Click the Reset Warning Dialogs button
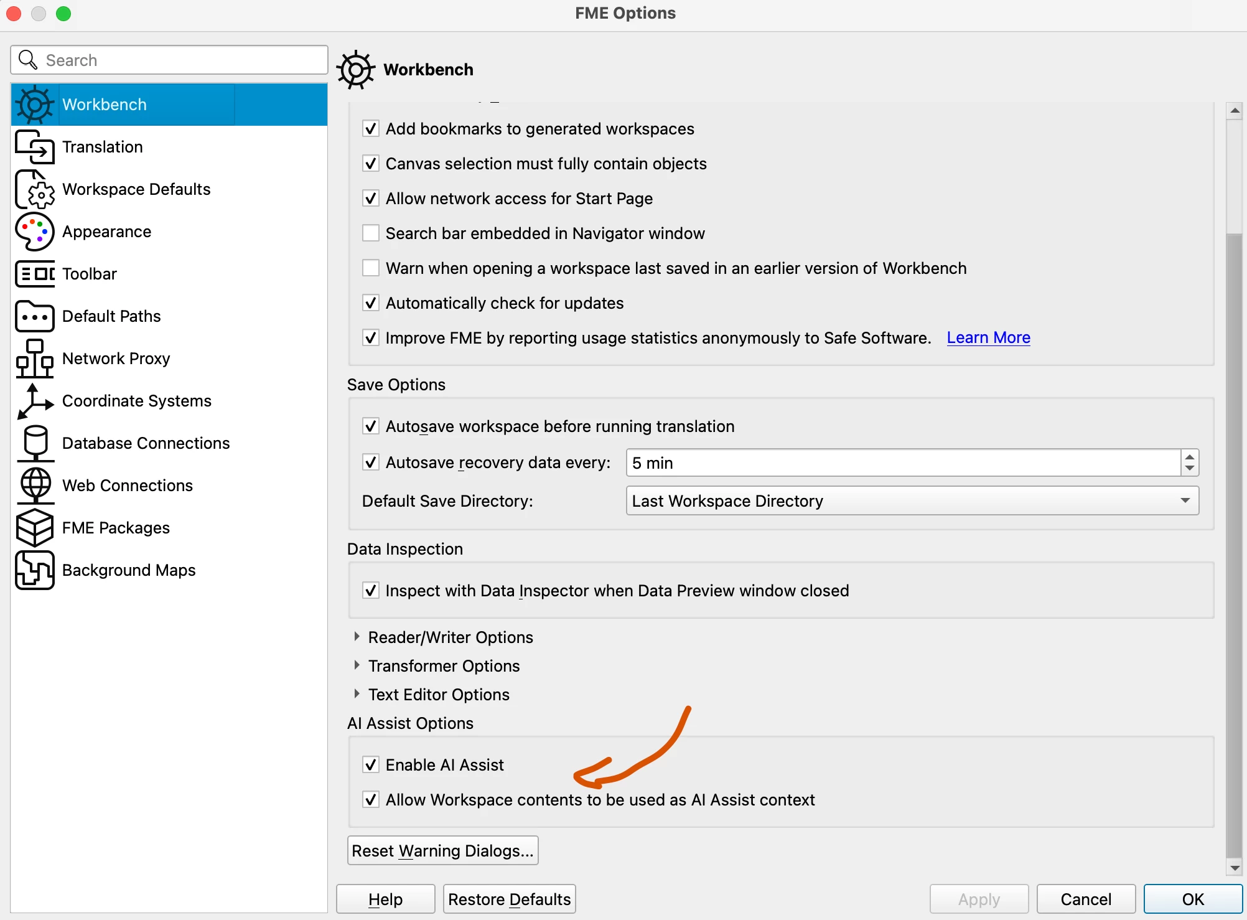1247x920 pixels. point(442,851)
